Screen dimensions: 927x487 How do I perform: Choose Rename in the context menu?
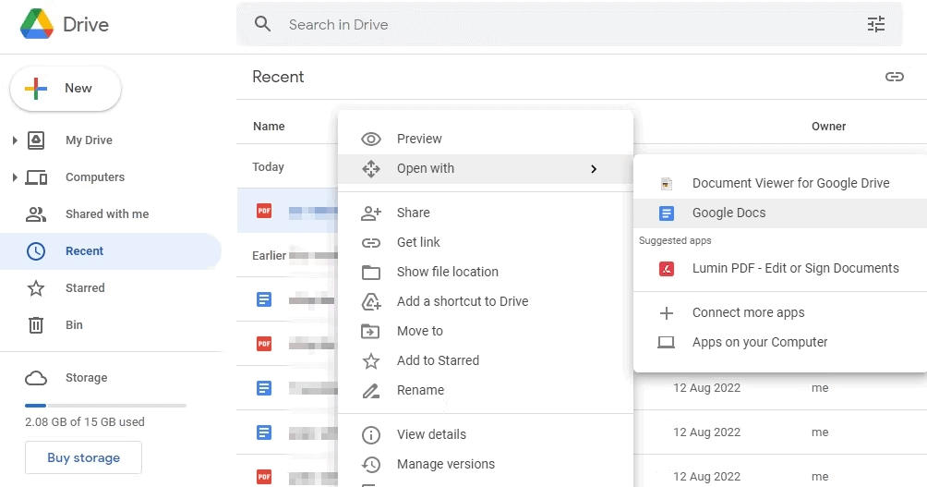pos(420,390)
